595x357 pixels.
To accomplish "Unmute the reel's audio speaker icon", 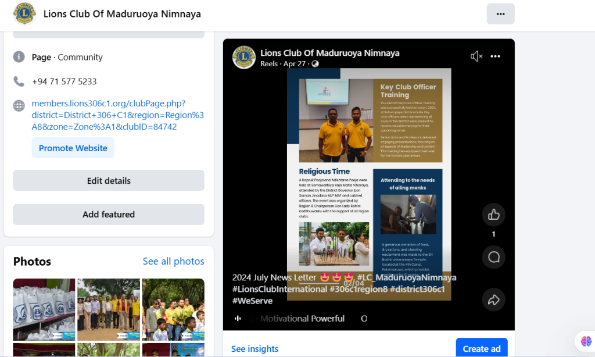I will click(x=476, y=56).
